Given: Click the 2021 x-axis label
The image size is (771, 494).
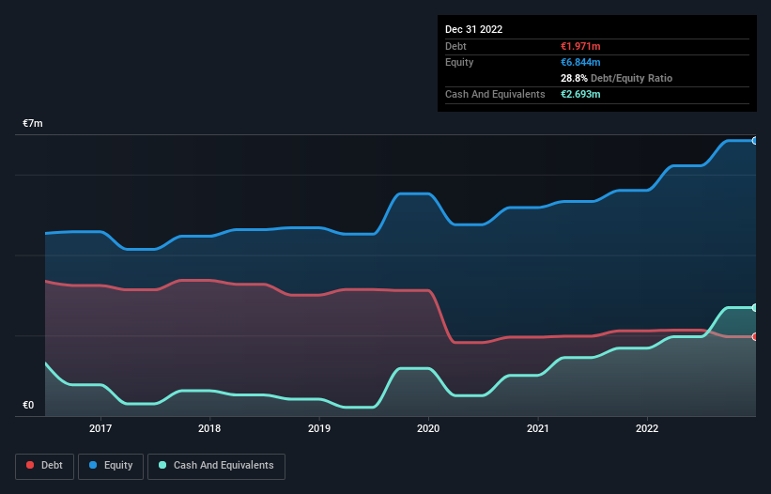Looking at the screenshot, I should (x=538, y=428).
